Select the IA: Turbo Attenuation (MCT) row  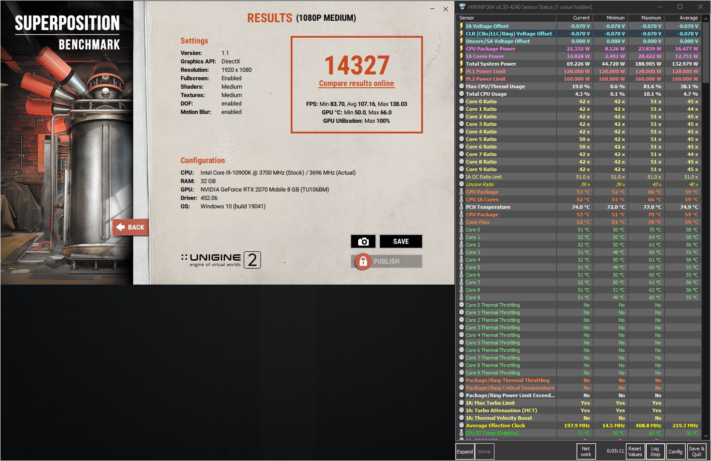tap(578, 410)
